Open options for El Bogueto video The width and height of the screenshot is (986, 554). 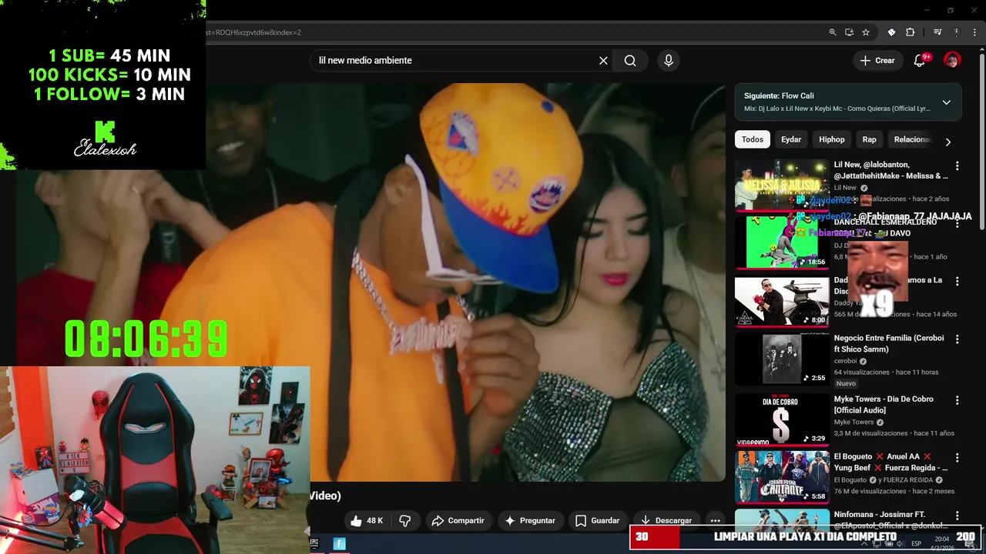pyautogui.click(x=957, y=458)
